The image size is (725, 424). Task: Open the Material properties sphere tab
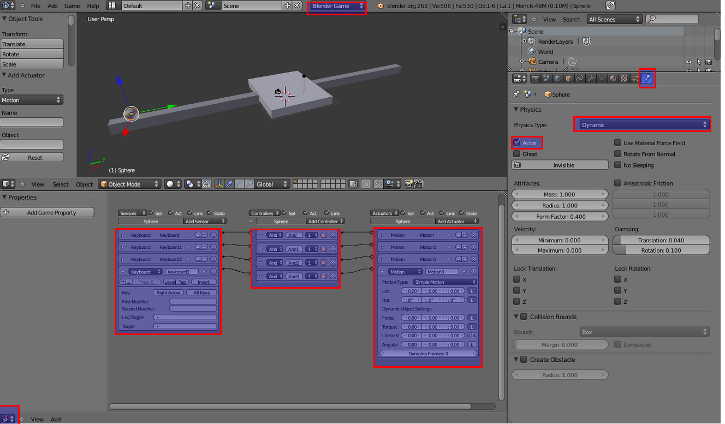point(613,79)
